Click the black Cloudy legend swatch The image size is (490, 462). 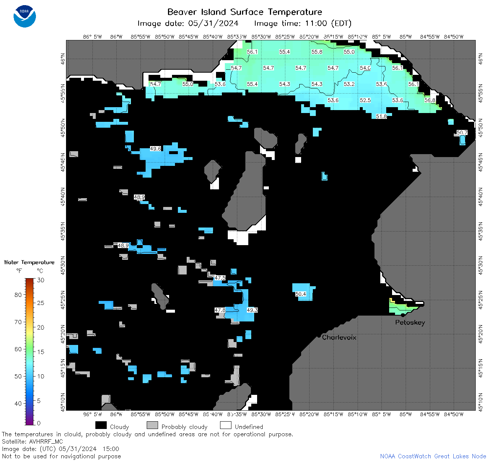101,425
